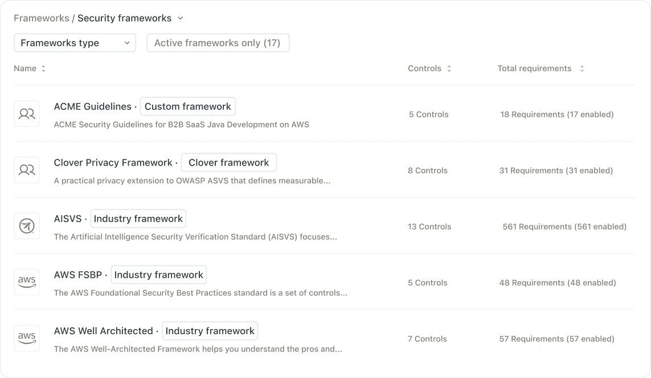Open the AWS Well Architected framework
651x378 pixels.
point(103,331)
